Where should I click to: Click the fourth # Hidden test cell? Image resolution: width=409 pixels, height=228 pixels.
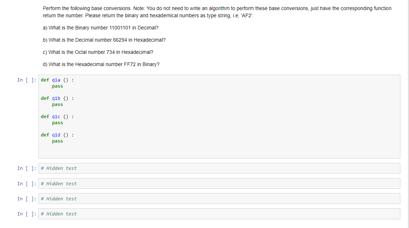click(x=144, y=214)
